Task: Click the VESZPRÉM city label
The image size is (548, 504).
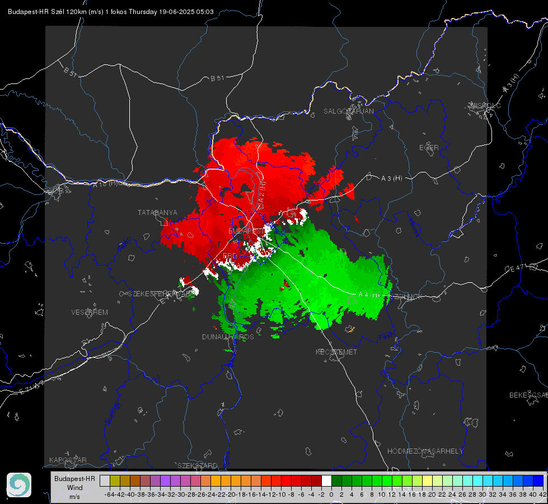Action: tap(90, 312)
